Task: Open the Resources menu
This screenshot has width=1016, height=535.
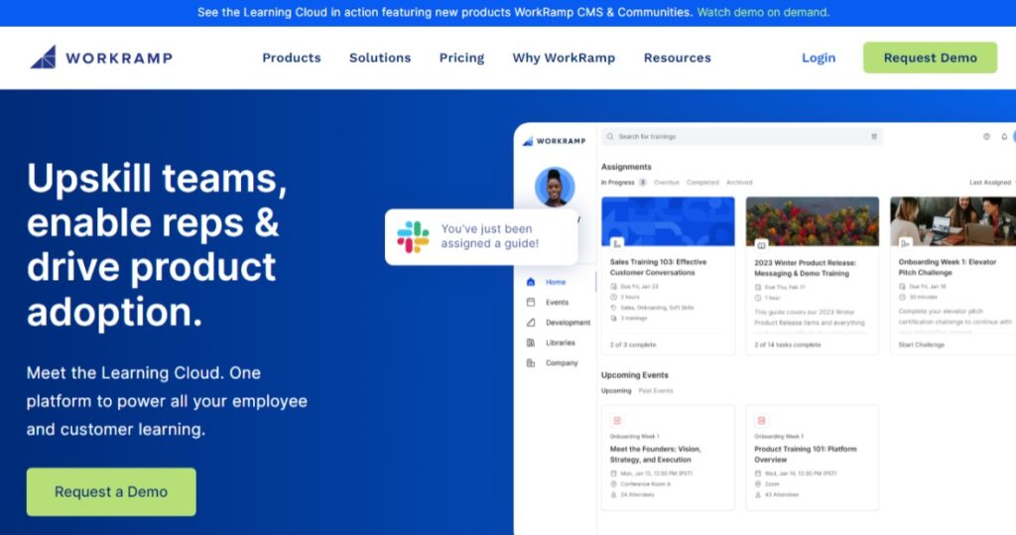Action: [x=677, y=58]
